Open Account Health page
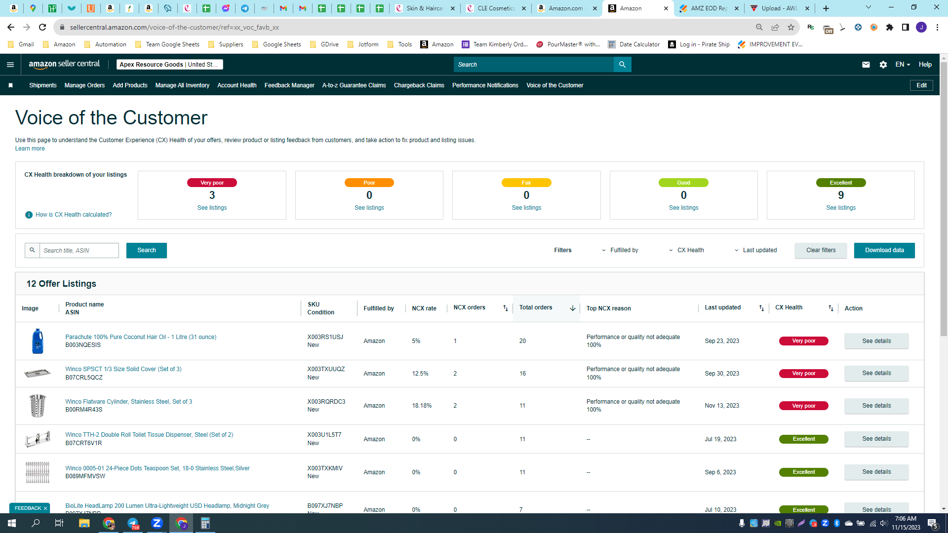948x533 pixels. [237, 85]
